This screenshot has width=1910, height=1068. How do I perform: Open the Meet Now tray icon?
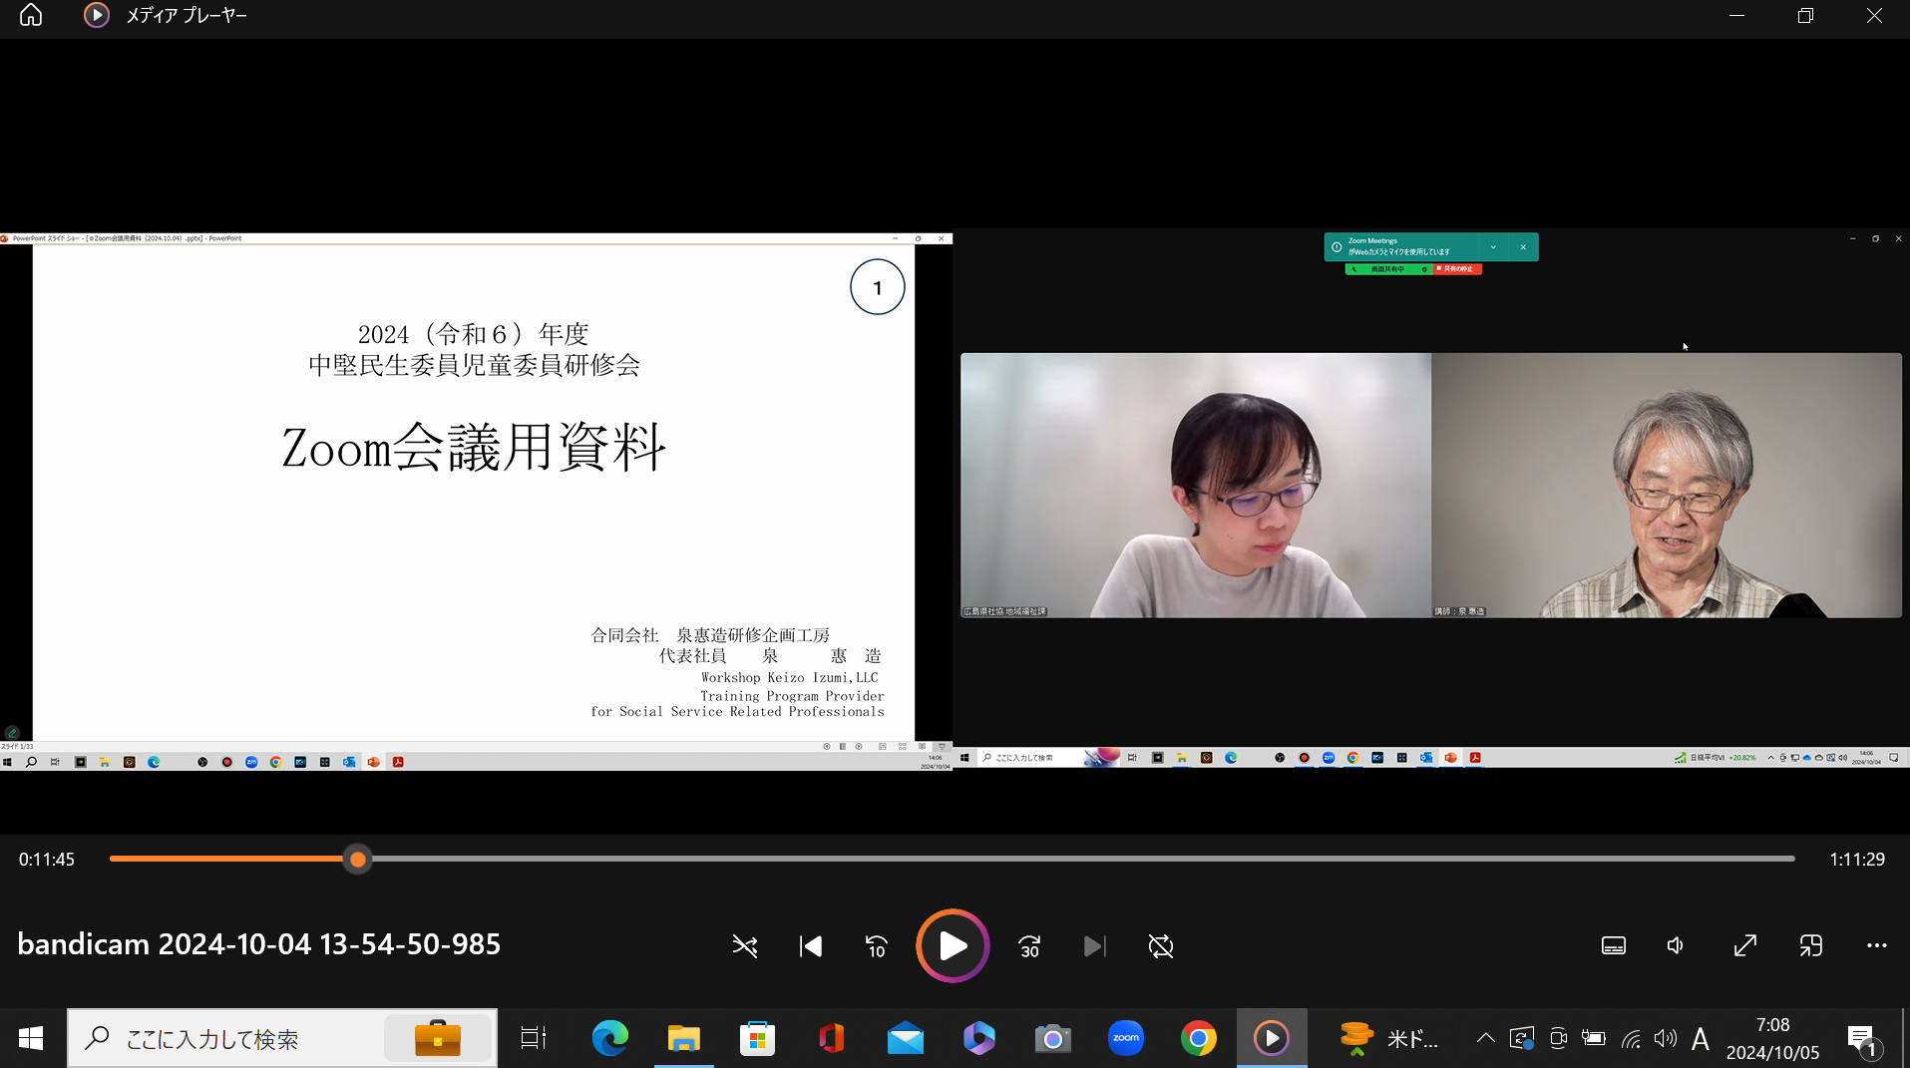click(x=1558, y=1039)
